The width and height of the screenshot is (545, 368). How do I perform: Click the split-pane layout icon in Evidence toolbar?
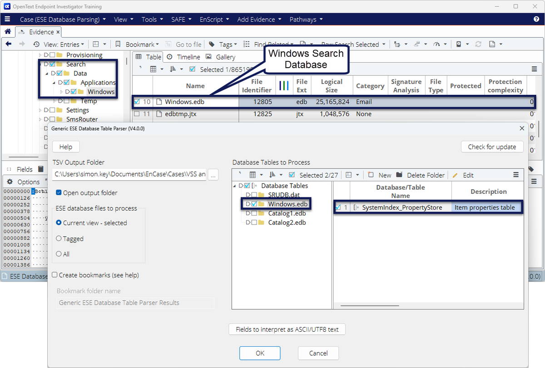[96, 44]
